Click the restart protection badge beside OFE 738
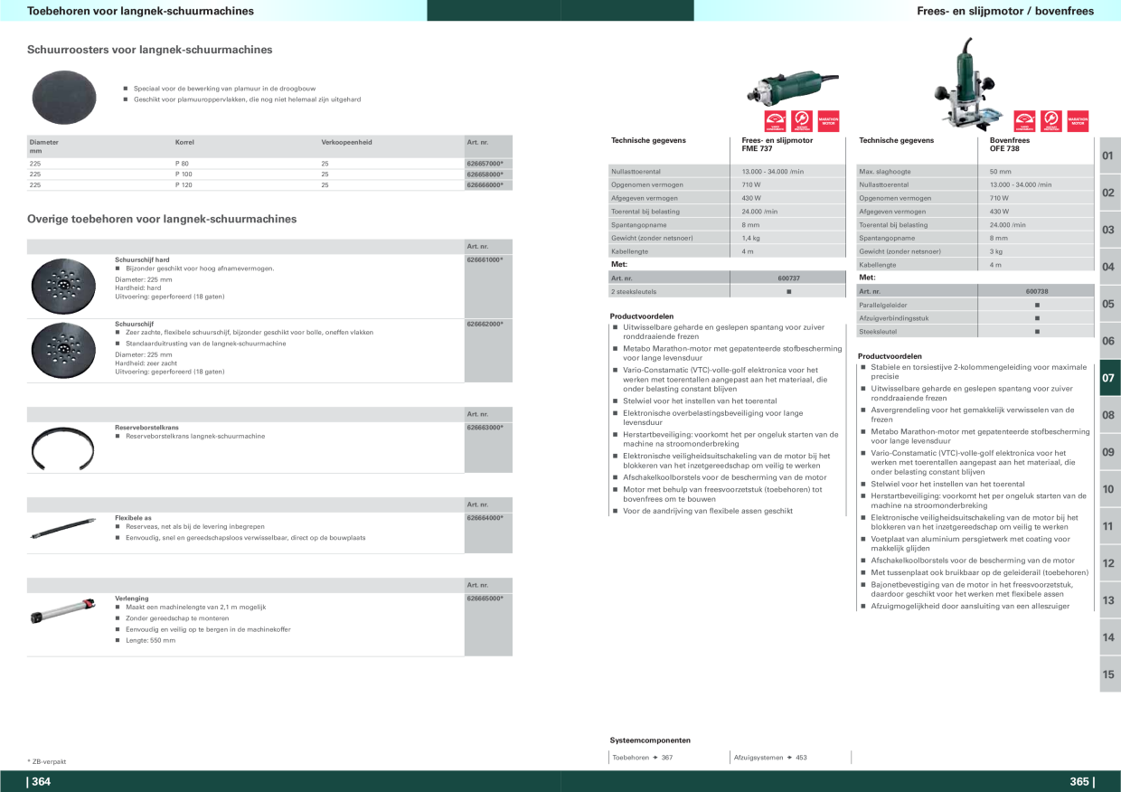 coord(1050,121)
